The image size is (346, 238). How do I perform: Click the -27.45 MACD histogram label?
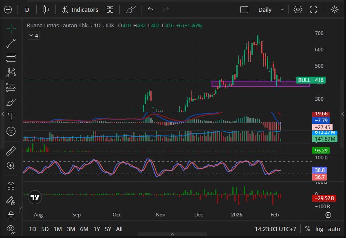tap(322, 127)
